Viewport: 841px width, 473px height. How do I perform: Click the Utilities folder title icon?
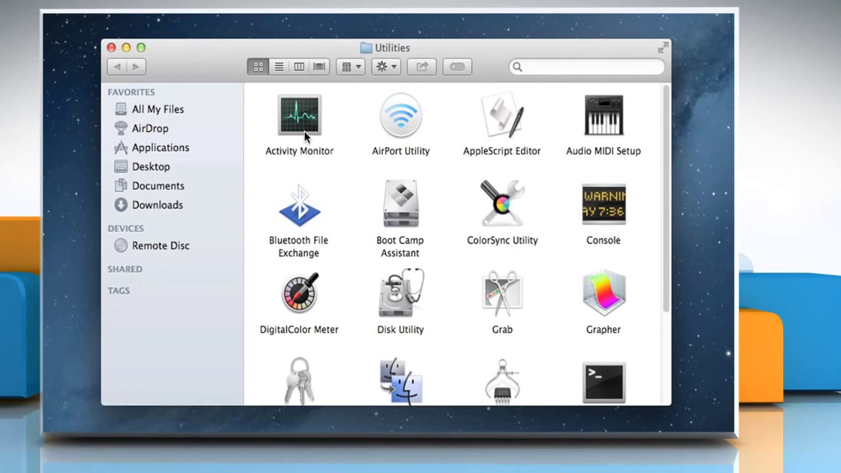click(x=366, y=48)
